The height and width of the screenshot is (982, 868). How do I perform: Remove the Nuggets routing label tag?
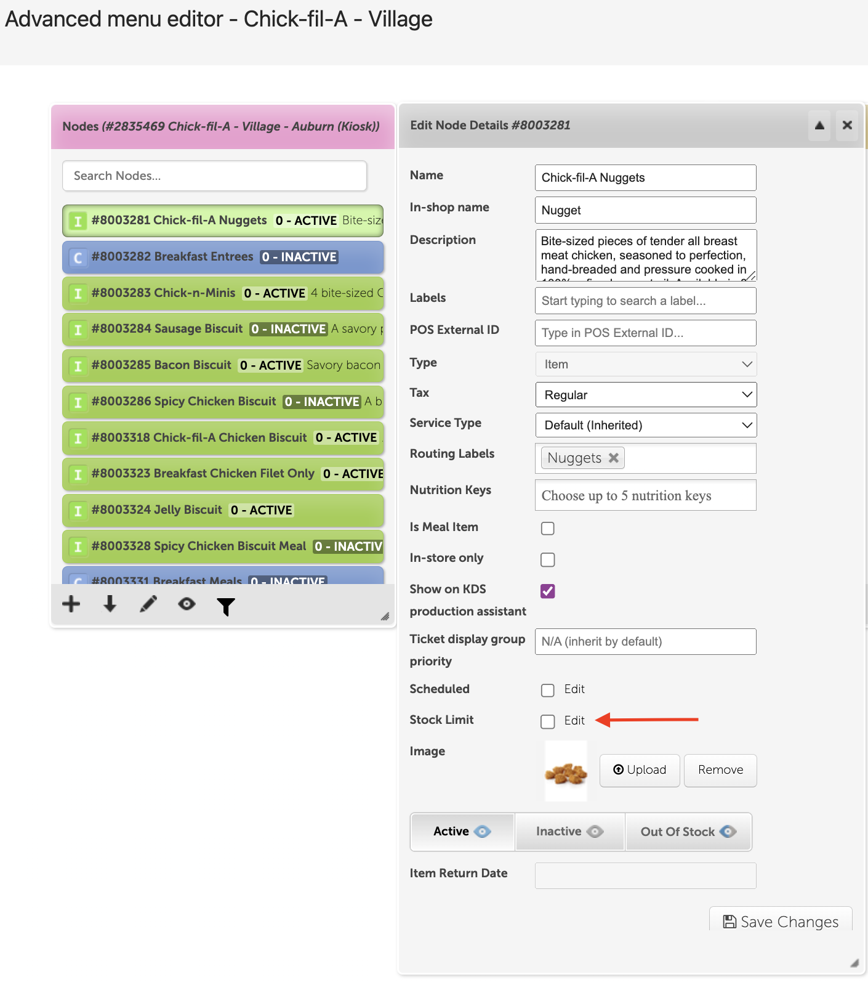(613, 458)
